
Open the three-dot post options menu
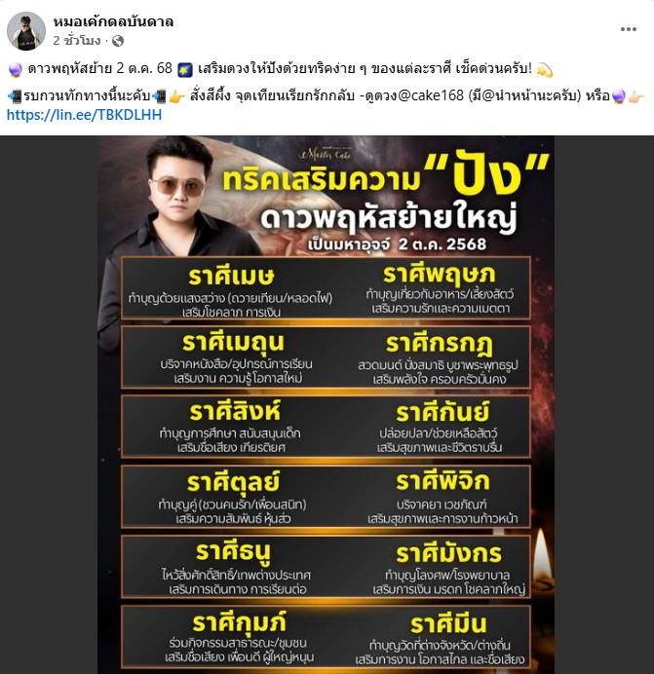629,29
